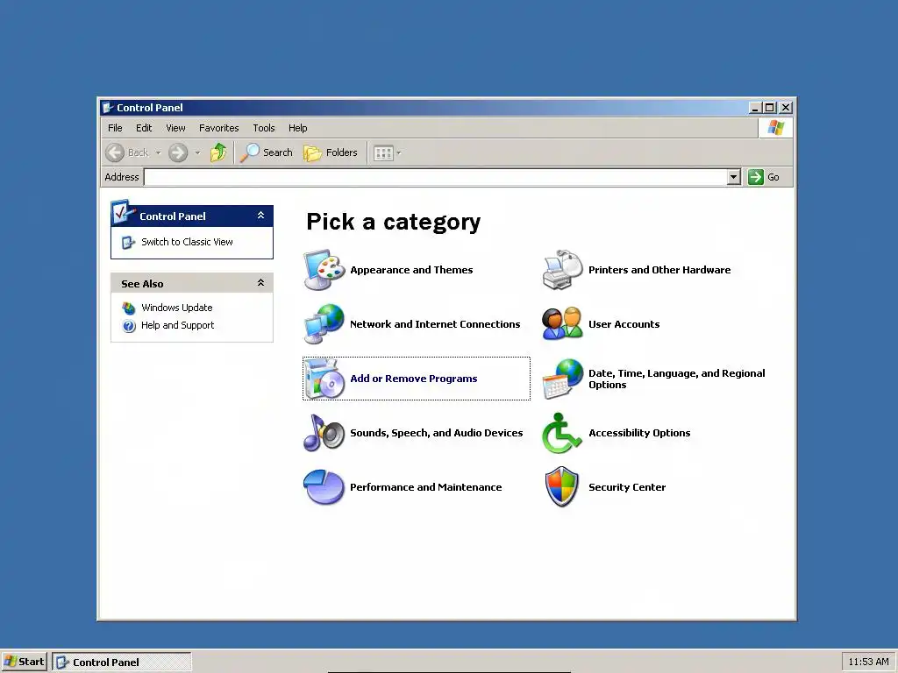The height and width of the screenshot is (673, 898).
Task: Click the Switch to Classic View link
Action: [188, 242]
